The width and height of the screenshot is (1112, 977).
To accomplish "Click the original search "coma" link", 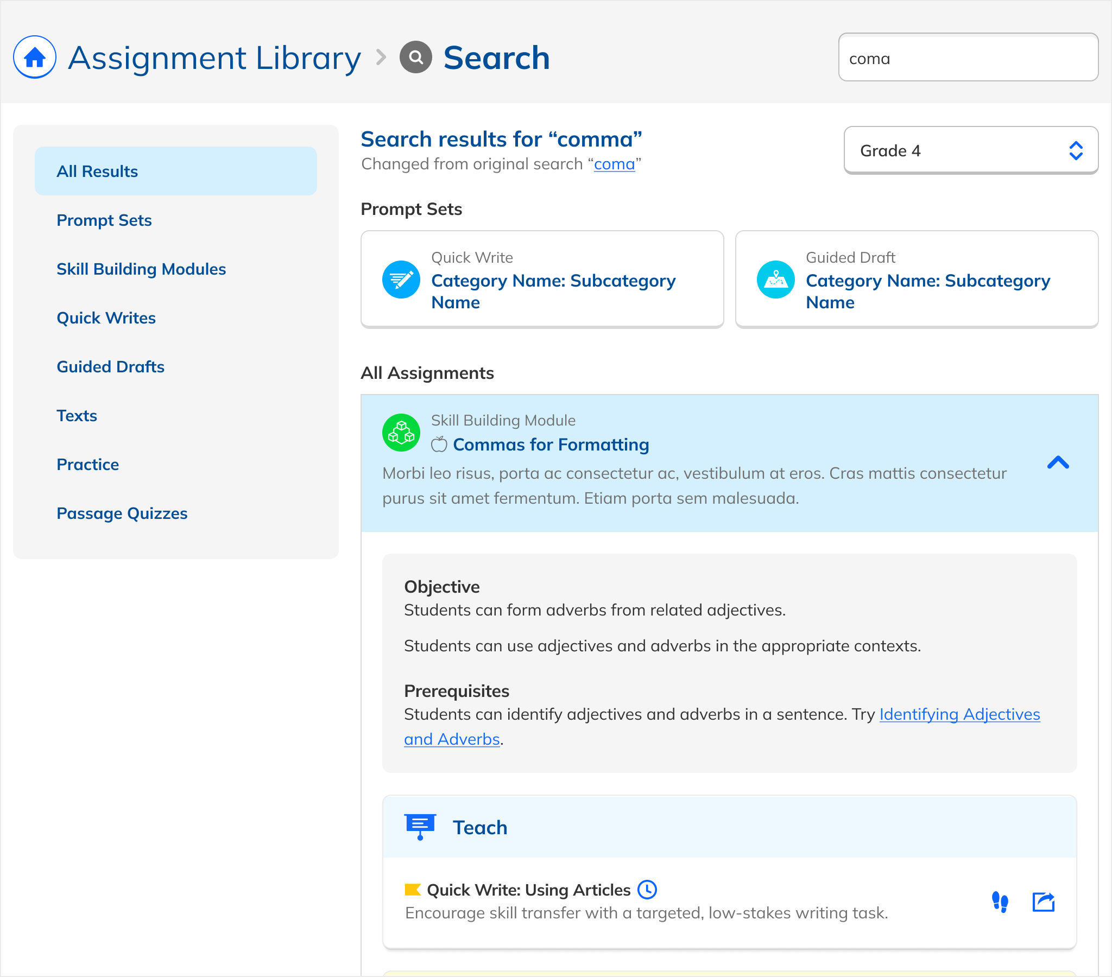I will 614,164.
